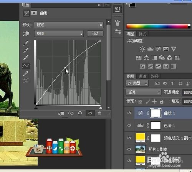Click the view previous state icon
The image size is (192, 172).
click(x=71, y=113)
